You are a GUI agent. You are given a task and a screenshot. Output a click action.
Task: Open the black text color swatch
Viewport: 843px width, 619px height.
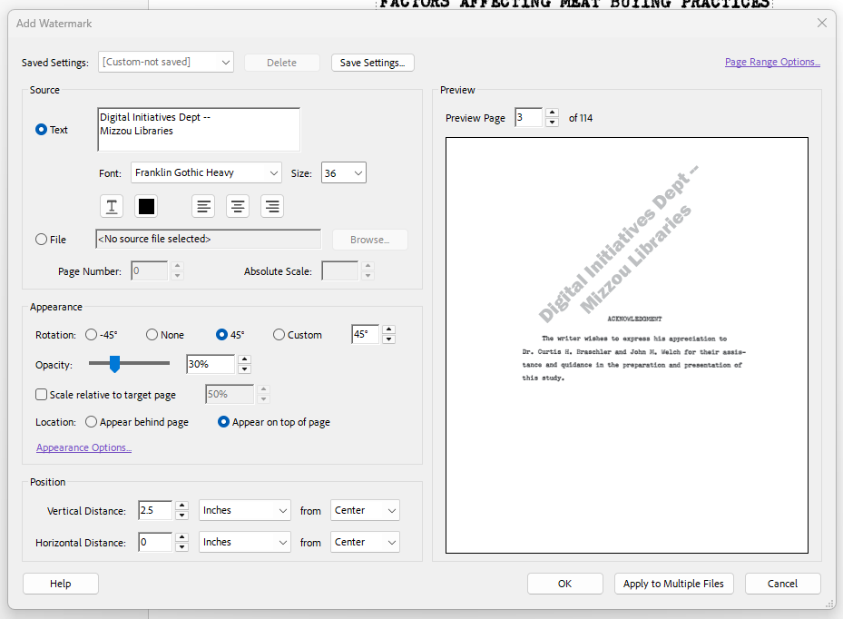pyautogui.click(x=146, y=206)
